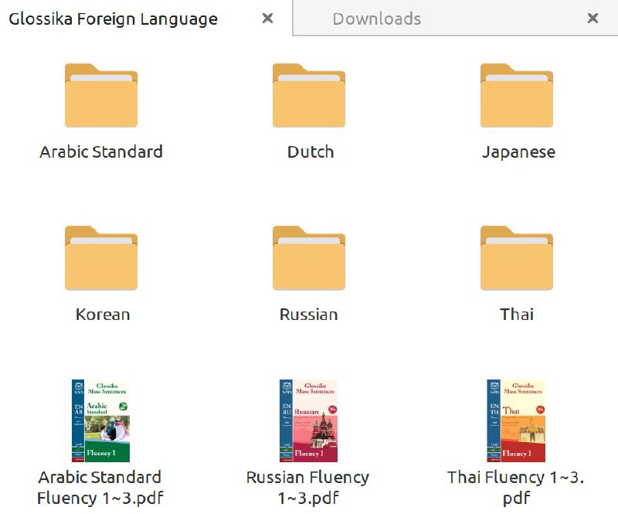This screenshot has width=618, height=514.
Task: Close the Downloads tab
Action: pos(593,18)
